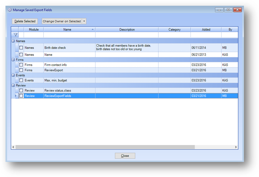Select the 'Birth date check' name cell
Screen dimensions: 259x177
point(69,48)
